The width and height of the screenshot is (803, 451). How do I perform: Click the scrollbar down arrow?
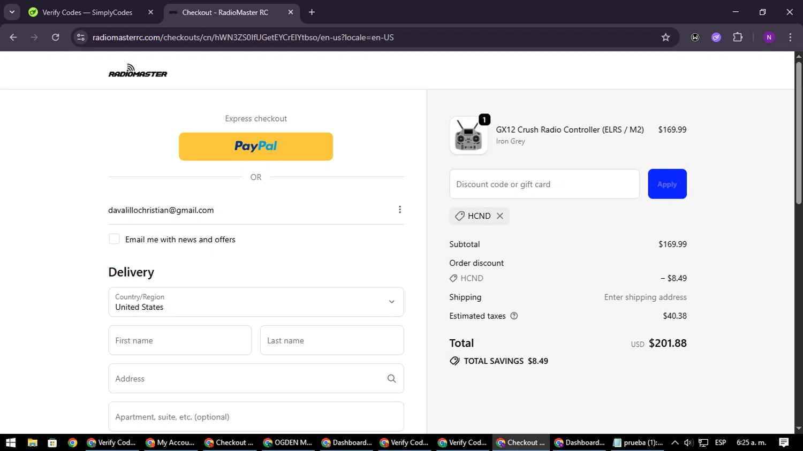(799, 429)
